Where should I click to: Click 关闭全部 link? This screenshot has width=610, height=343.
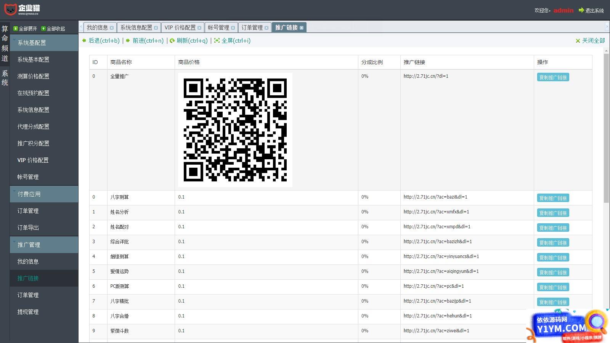pos(593,40)
